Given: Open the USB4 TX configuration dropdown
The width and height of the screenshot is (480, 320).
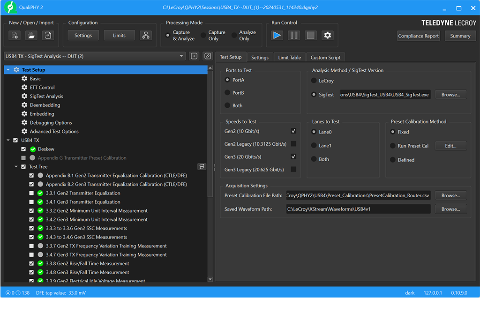Looking at the screenshot, I should [182, 56].
